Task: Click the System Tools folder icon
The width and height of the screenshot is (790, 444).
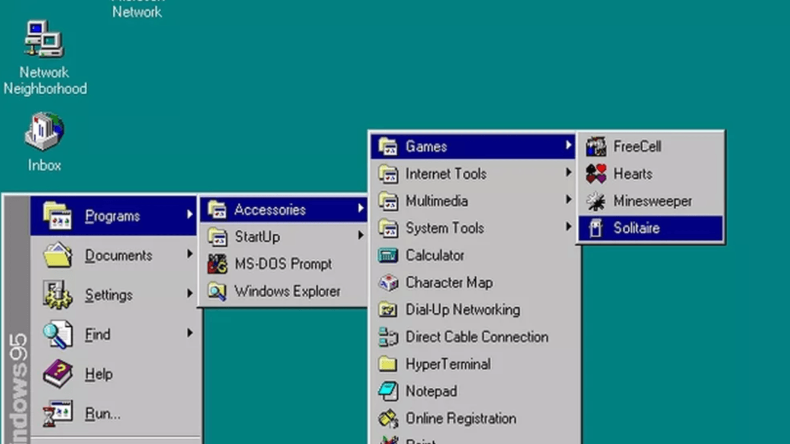Action: pyautogui.click(x=388, y=228)
